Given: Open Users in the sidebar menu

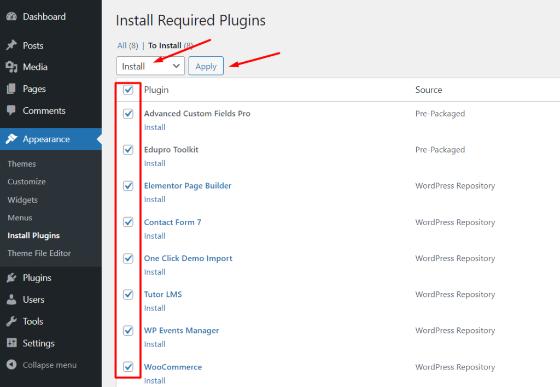Looking at the screenshot, I should [33, 300].
